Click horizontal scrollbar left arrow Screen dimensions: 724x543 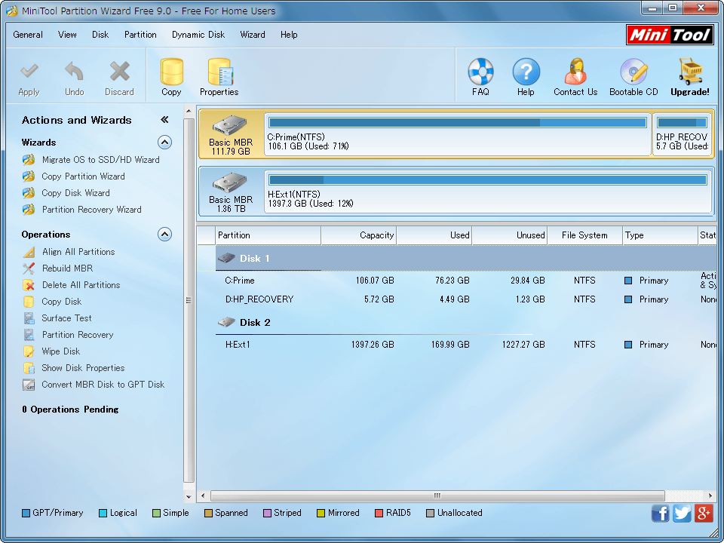point(203,496)
